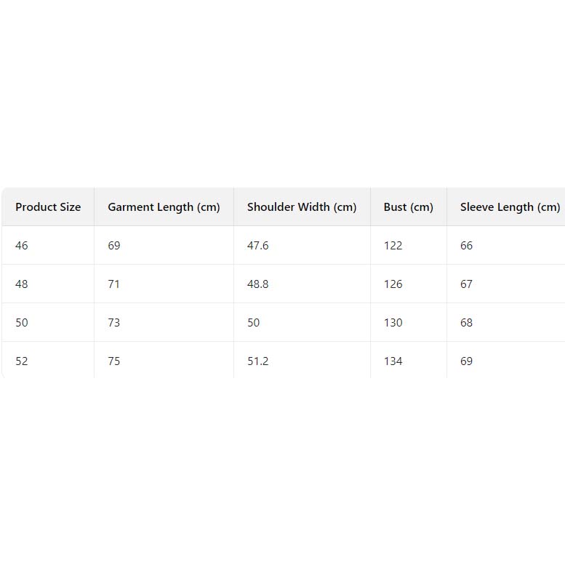
Task: Click the Shoulder Width (cm) column header
Action: point(302,207)
